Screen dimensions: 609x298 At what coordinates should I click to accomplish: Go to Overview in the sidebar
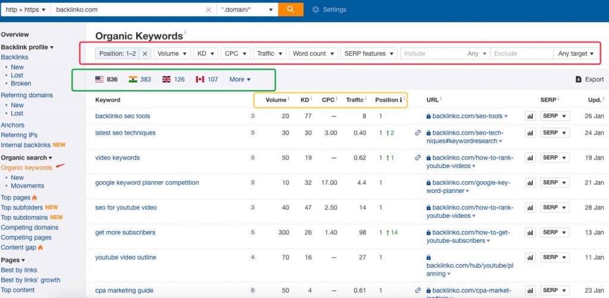click(15, 34)
